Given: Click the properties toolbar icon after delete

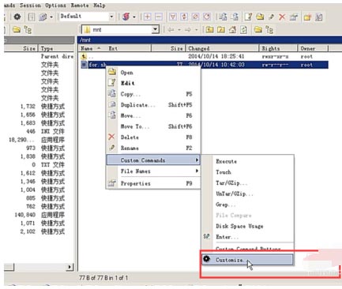Looking at the screenshot, I should [x=294, y=17].
